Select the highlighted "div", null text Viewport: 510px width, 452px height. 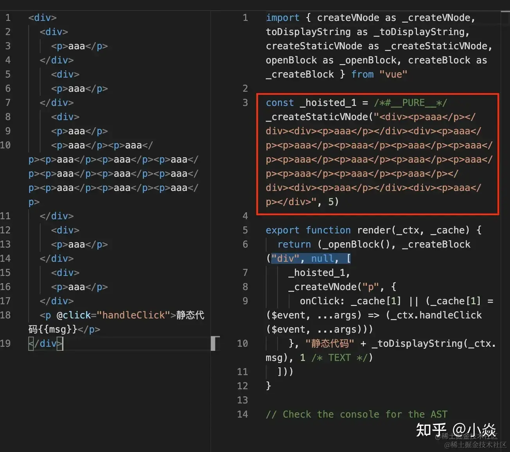coord(310,258)
